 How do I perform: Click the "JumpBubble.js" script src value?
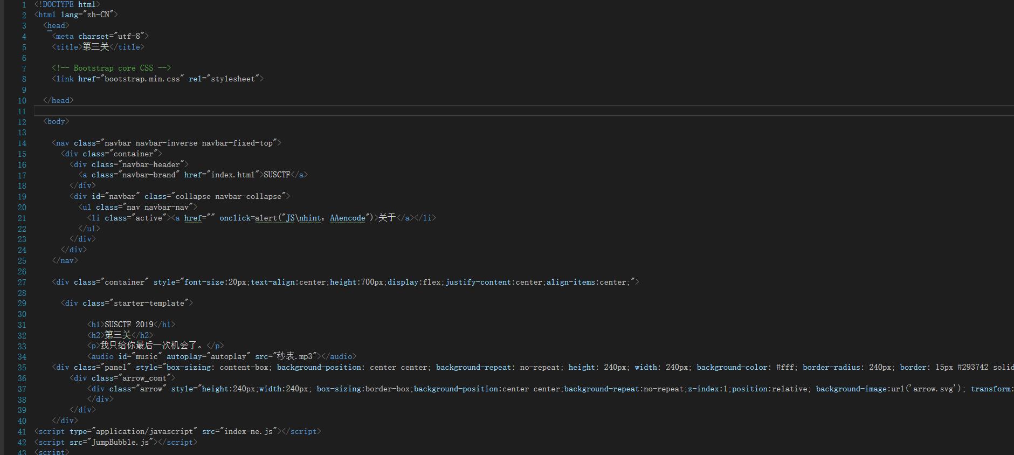pyautogui.click(x=120, y=442)
